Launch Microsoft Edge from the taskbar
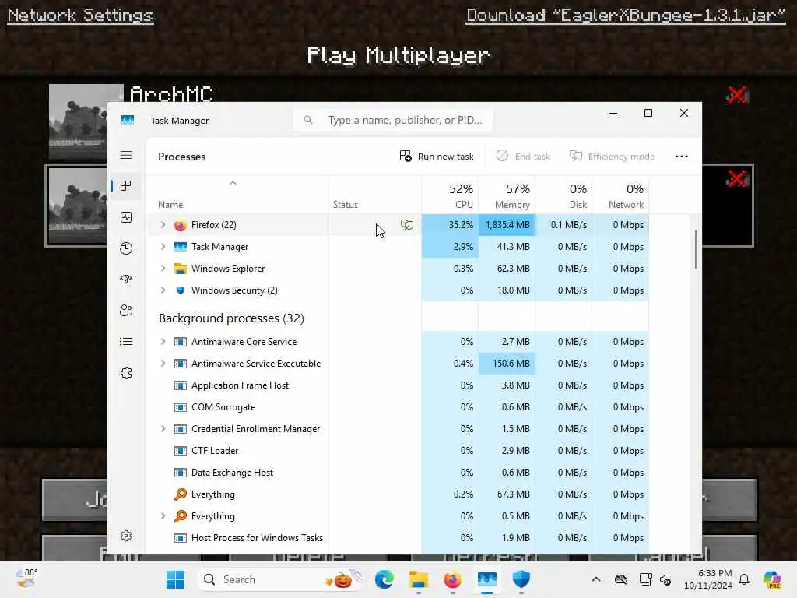 click(384, 579)
